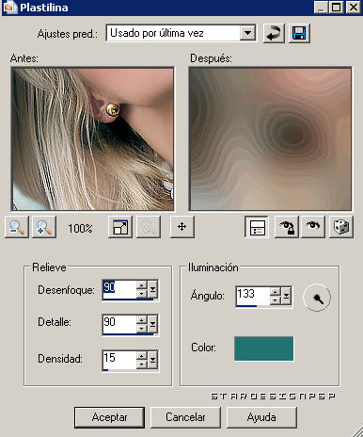The height and width of the screenshot is (437, 363).
Task: Open the Ajustes pred. dropdown list
Action: point(247,33)
